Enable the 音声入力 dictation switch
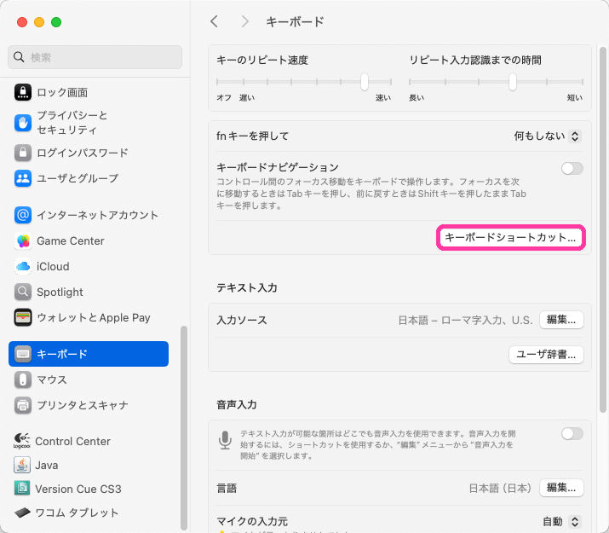 [572, 434]
